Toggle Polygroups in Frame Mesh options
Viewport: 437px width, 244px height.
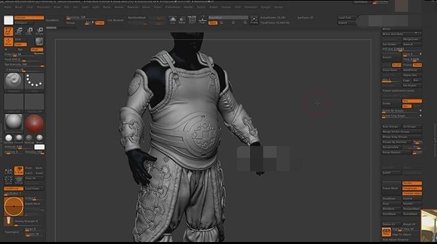point(412,188)
